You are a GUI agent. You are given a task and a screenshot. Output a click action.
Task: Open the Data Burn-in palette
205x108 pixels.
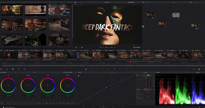132,69
